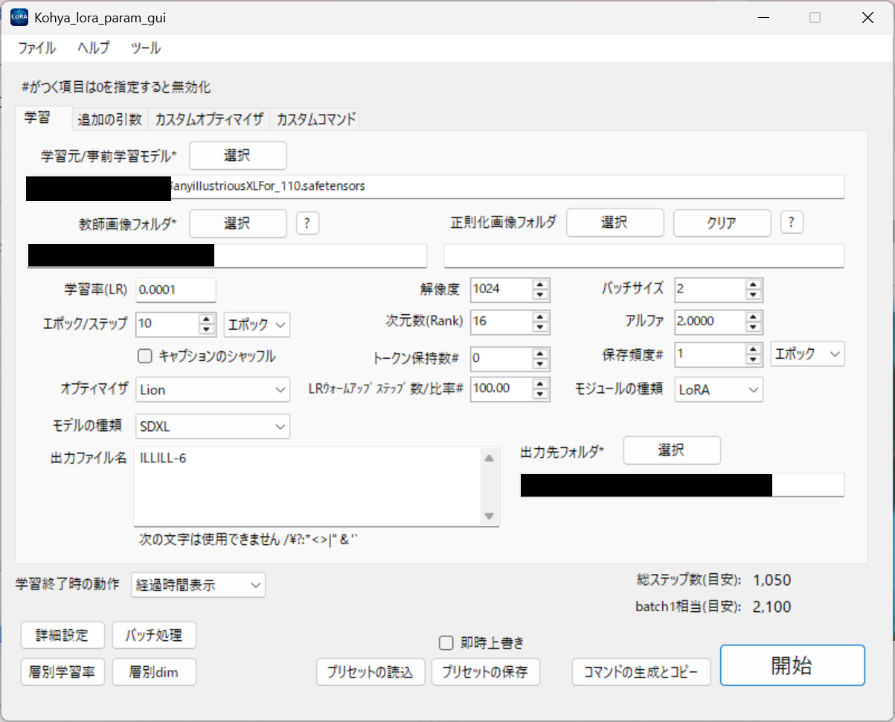Open the ファイル menu
Screen dimensions: 895x722
[36, 48]
